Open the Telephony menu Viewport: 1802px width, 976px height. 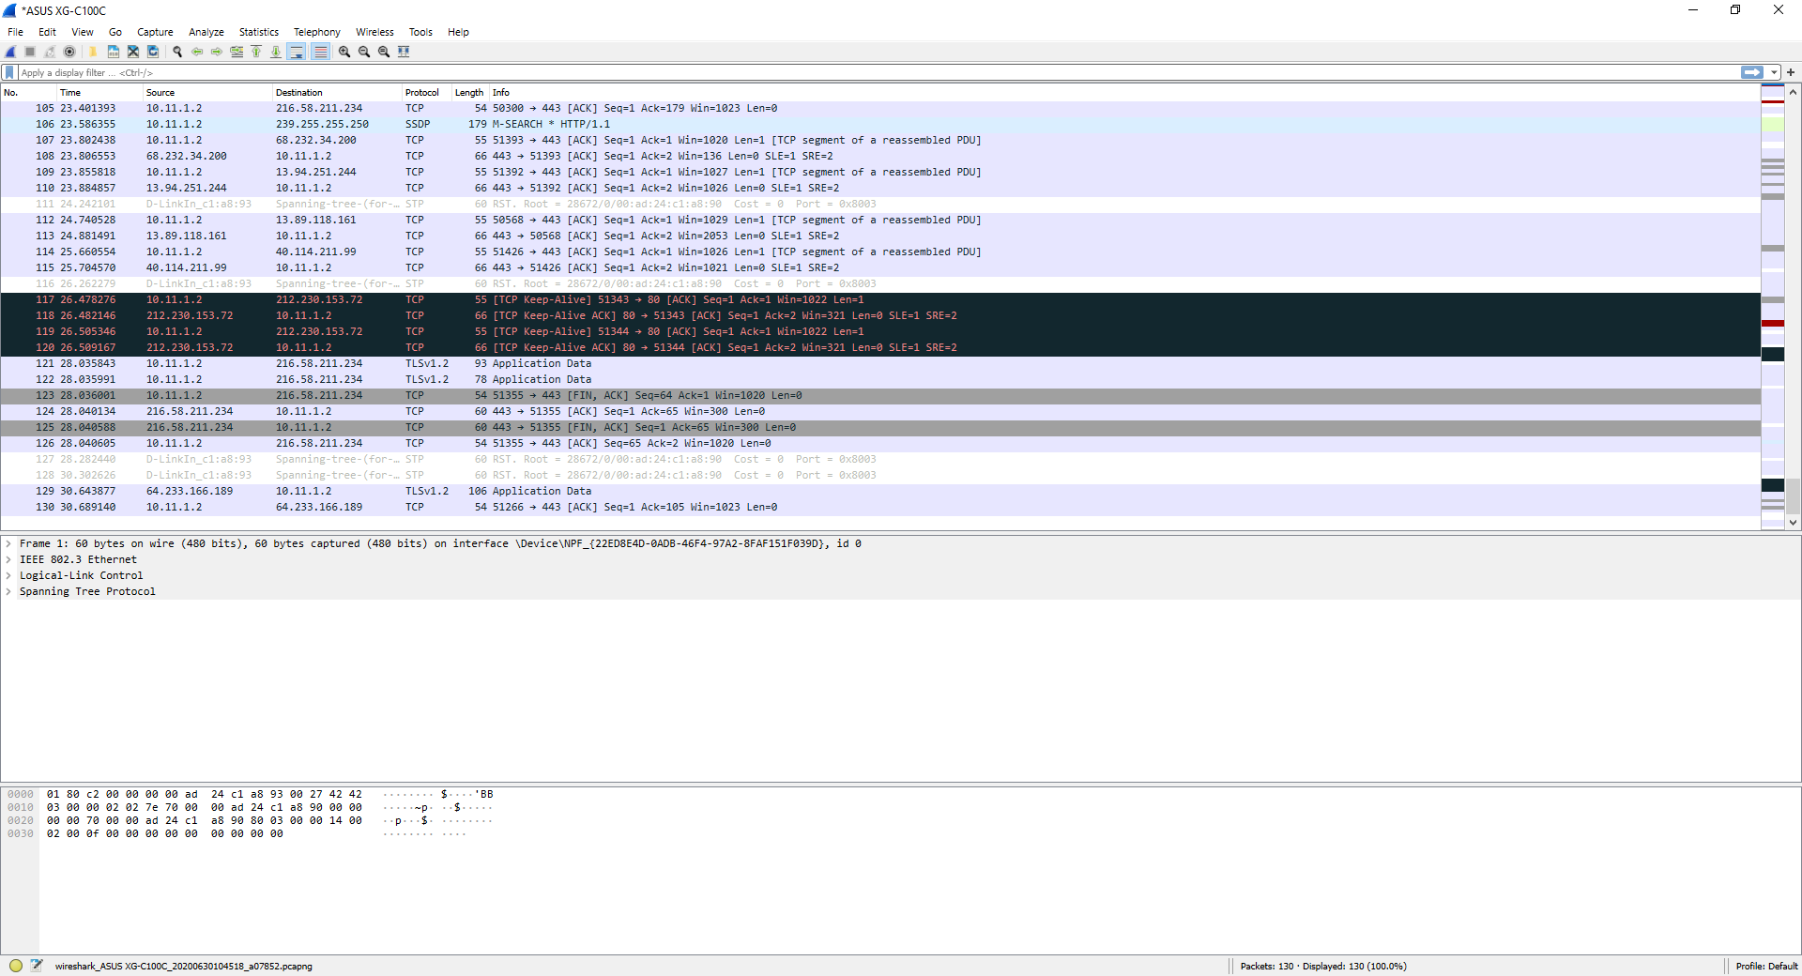point(317,32)
